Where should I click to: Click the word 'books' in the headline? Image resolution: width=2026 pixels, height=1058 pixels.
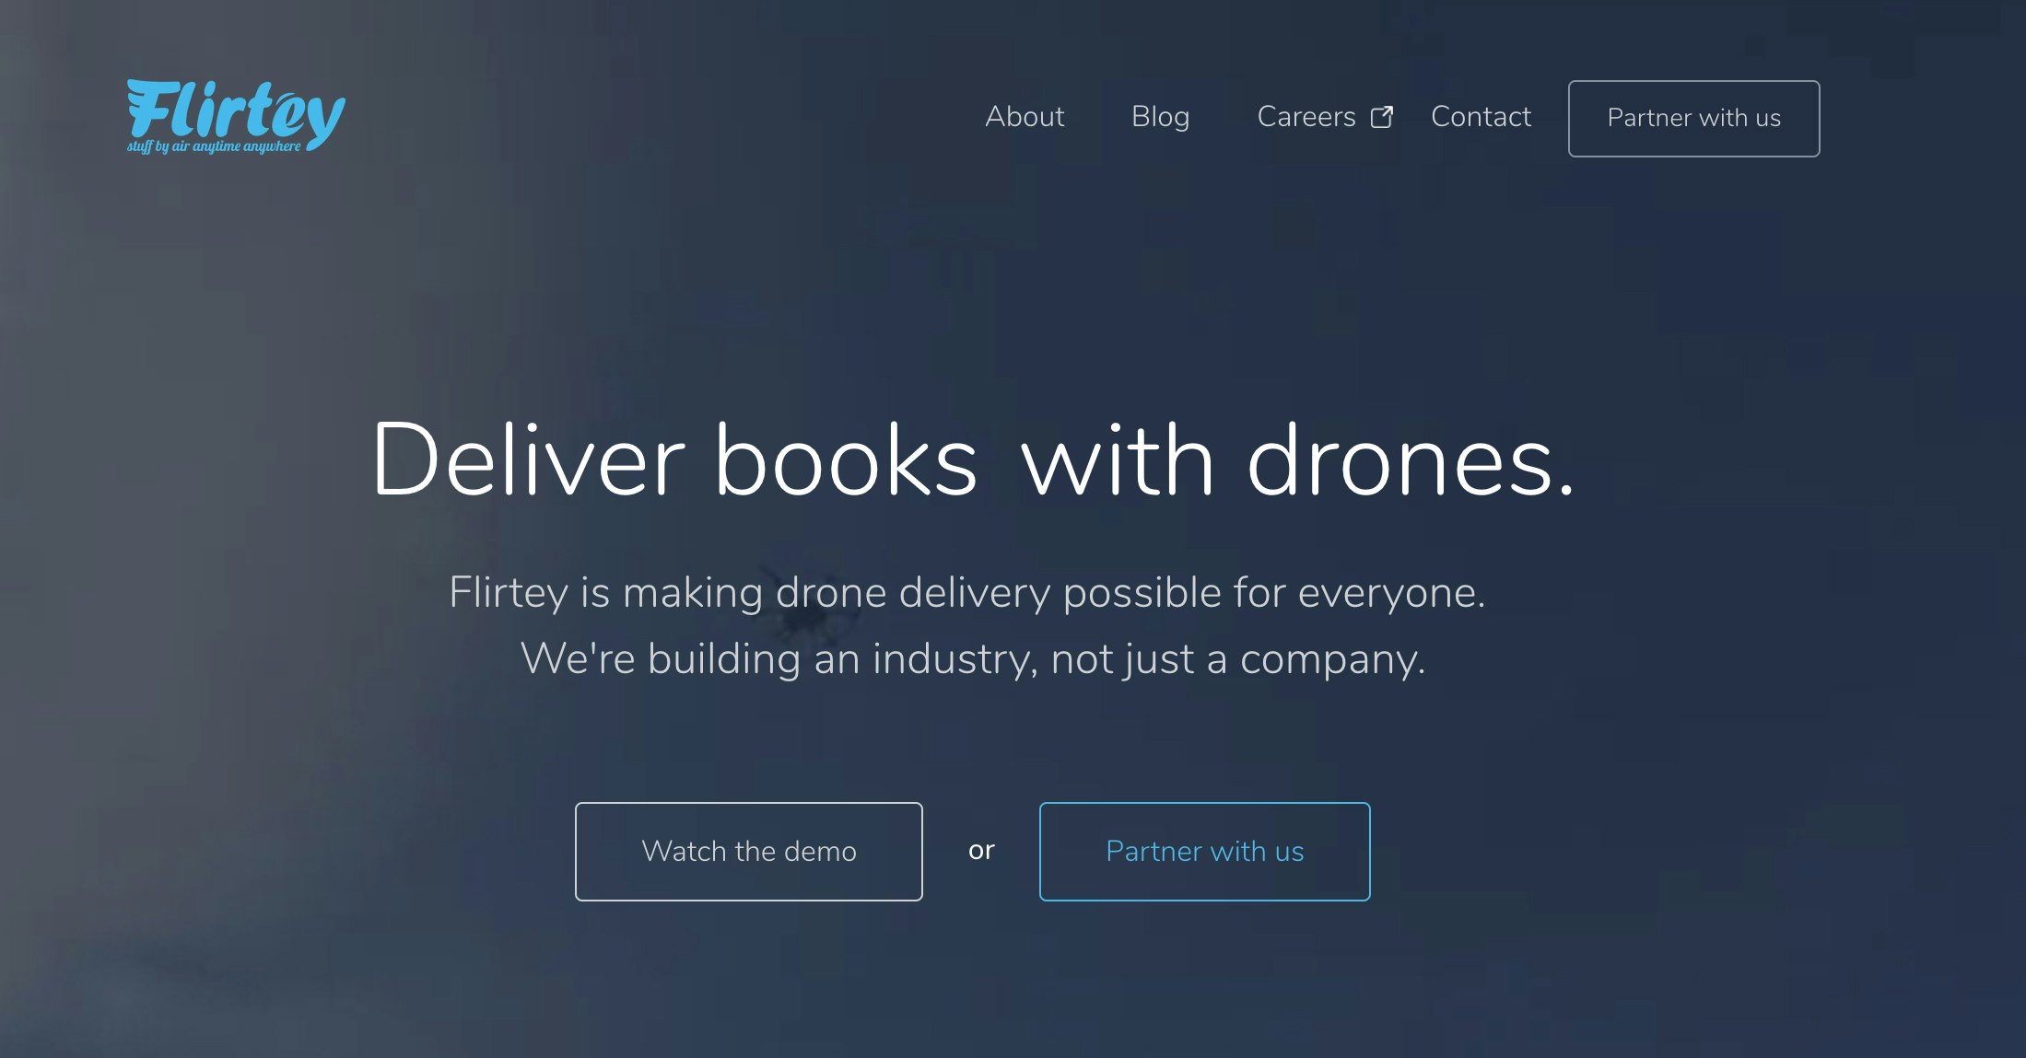(846, 460)
